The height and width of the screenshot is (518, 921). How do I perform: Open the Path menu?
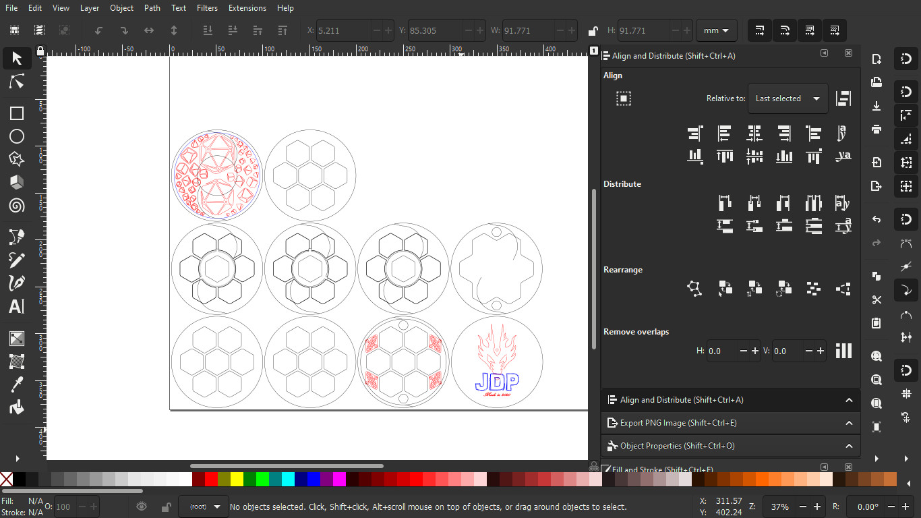pos(152,8)
